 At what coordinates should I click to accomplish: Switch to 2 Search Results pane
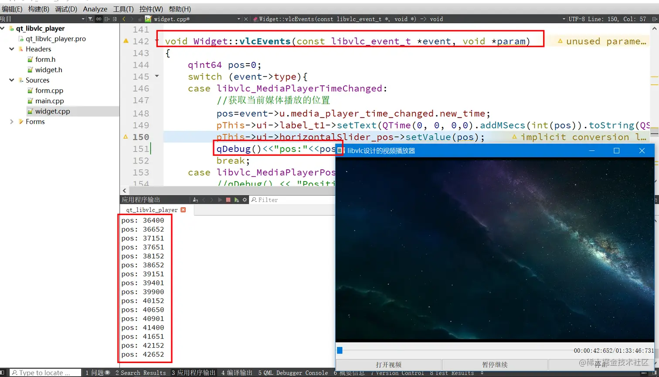141,373
